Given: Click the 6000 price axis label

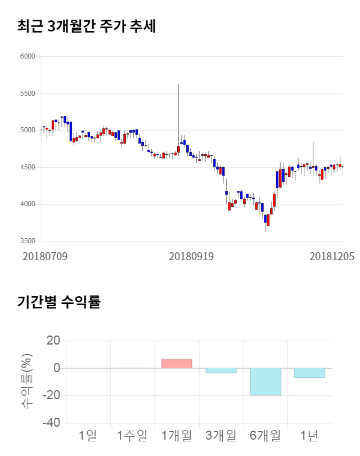Looking at the screenshot, I should click(x=28, y=57).
